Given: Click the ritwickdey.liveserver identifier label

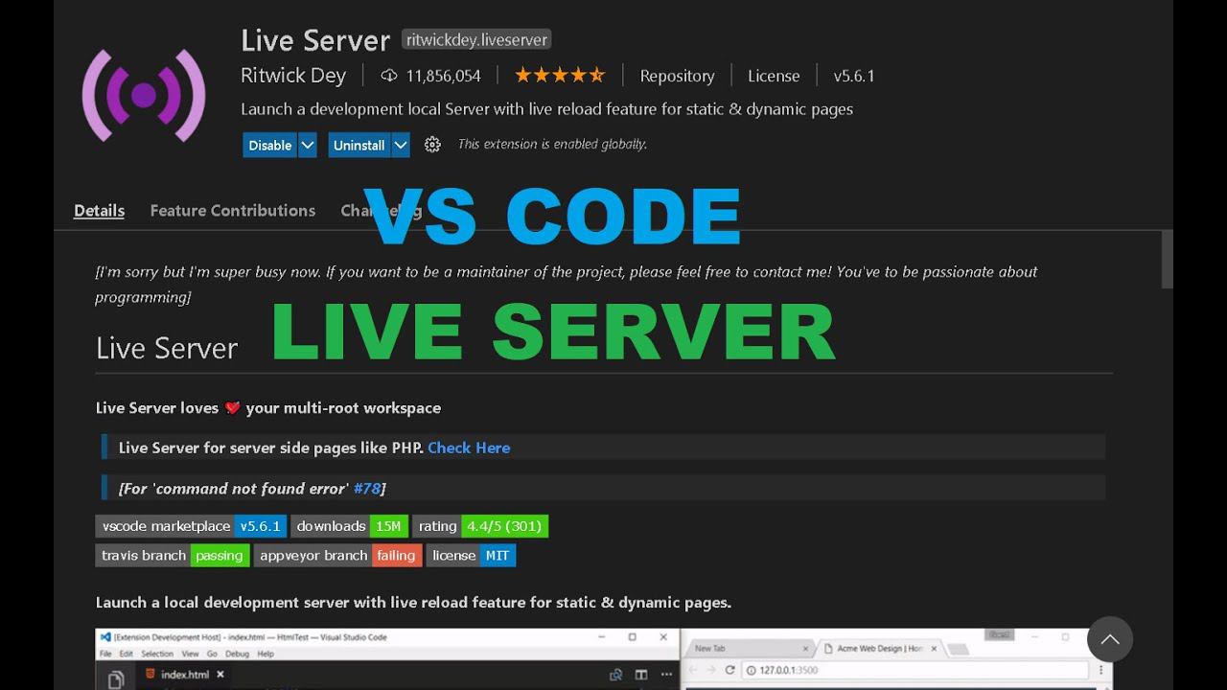Looking at the screenshot, I should (476, 39).
